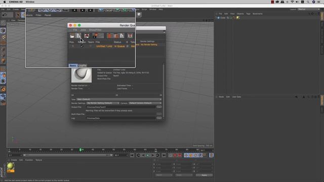The width and height of the screenshot is (324, 182).
Task: Open the Take dropdown in Render Queue
Action: pos(119,99)
